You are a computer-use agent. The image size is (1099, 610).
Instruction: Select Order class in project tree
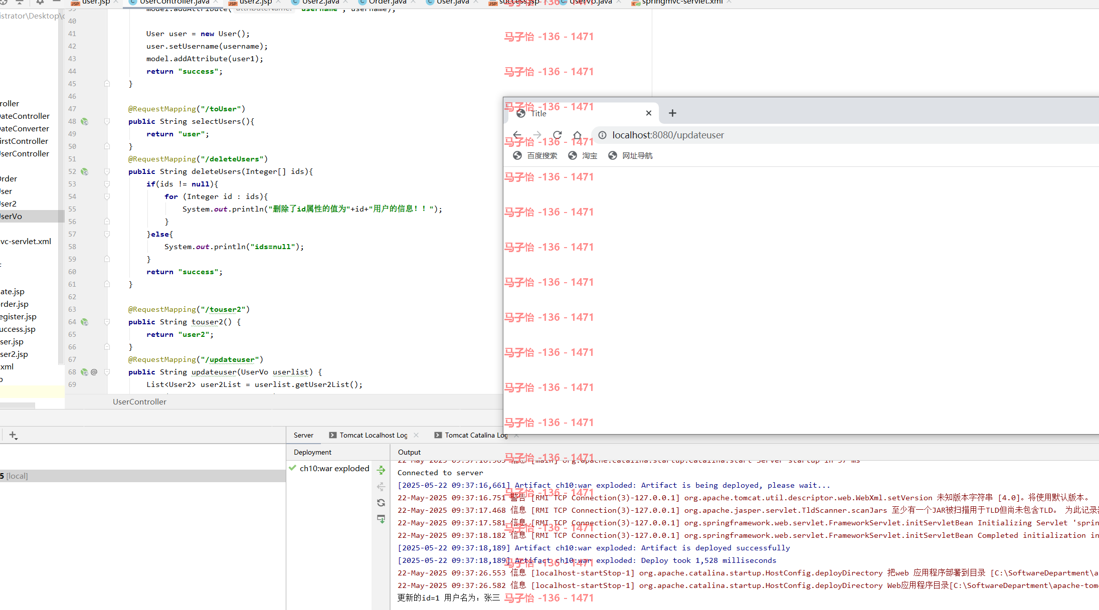[x=9, y=178]
